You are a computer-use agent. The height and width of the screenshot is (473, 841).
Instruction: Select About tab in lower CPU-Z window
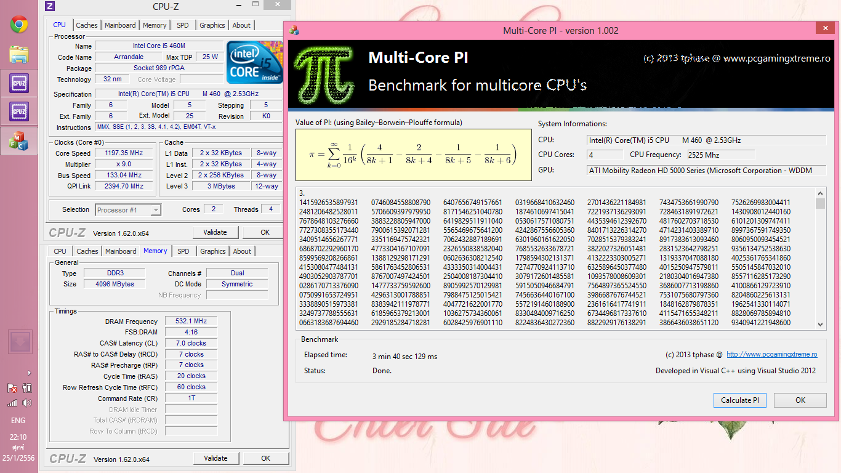pyautogui.click(x=242, y=251)
